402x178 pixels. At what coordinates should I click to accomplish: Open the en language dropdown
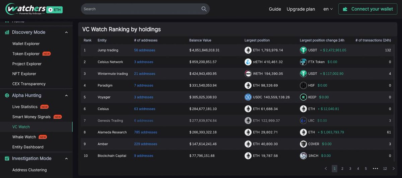click(x=328, y=9)
